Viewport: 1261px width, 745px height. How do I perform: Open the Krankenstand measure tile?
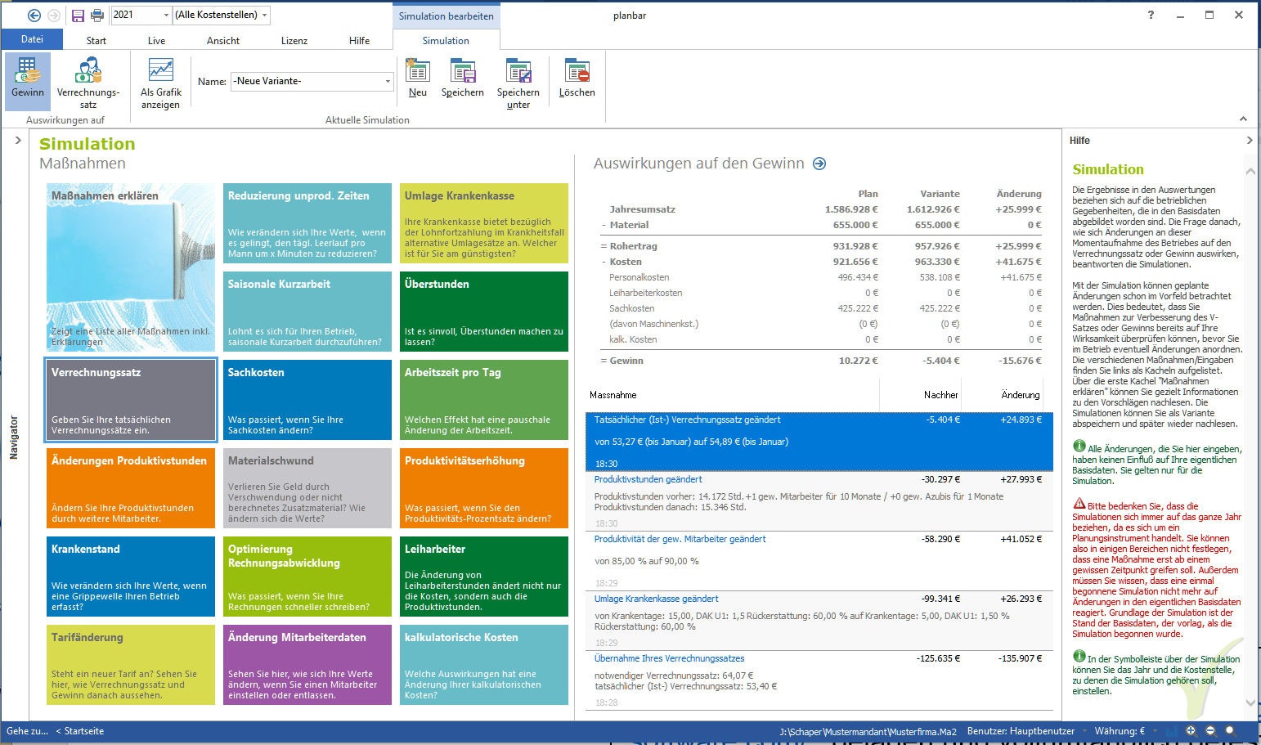point(130,576)
